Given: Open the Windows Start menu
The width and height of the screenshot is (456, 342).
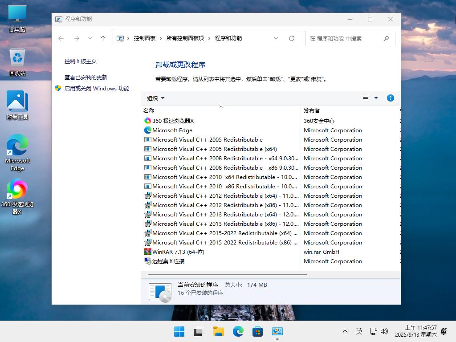Looking at the screenshot, I should 179,331.
